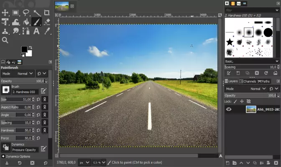281x167 pixels.
Task: Switch to the Paths tab
Action: click(263, 81)
